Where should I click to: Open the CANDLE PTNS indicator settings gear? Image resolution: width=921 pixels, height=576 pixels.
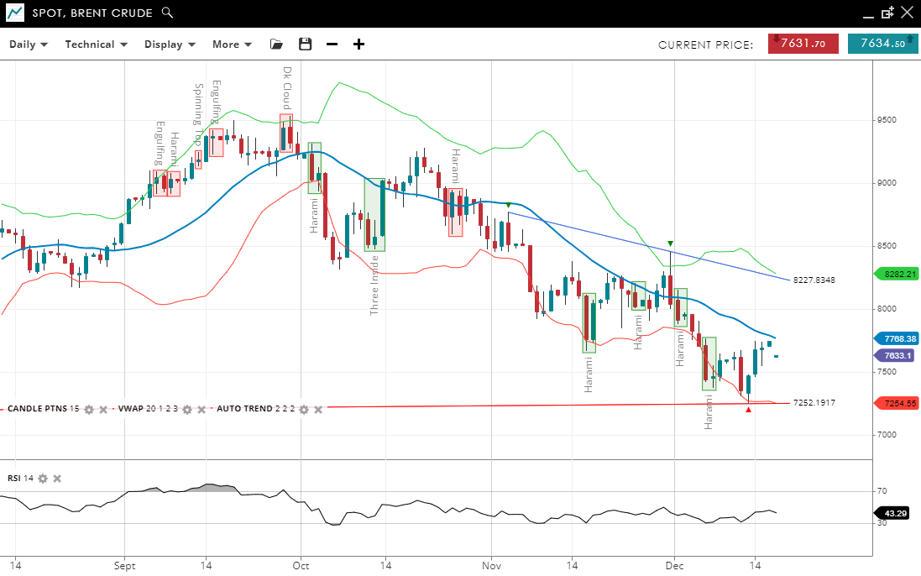coord(88,409)
